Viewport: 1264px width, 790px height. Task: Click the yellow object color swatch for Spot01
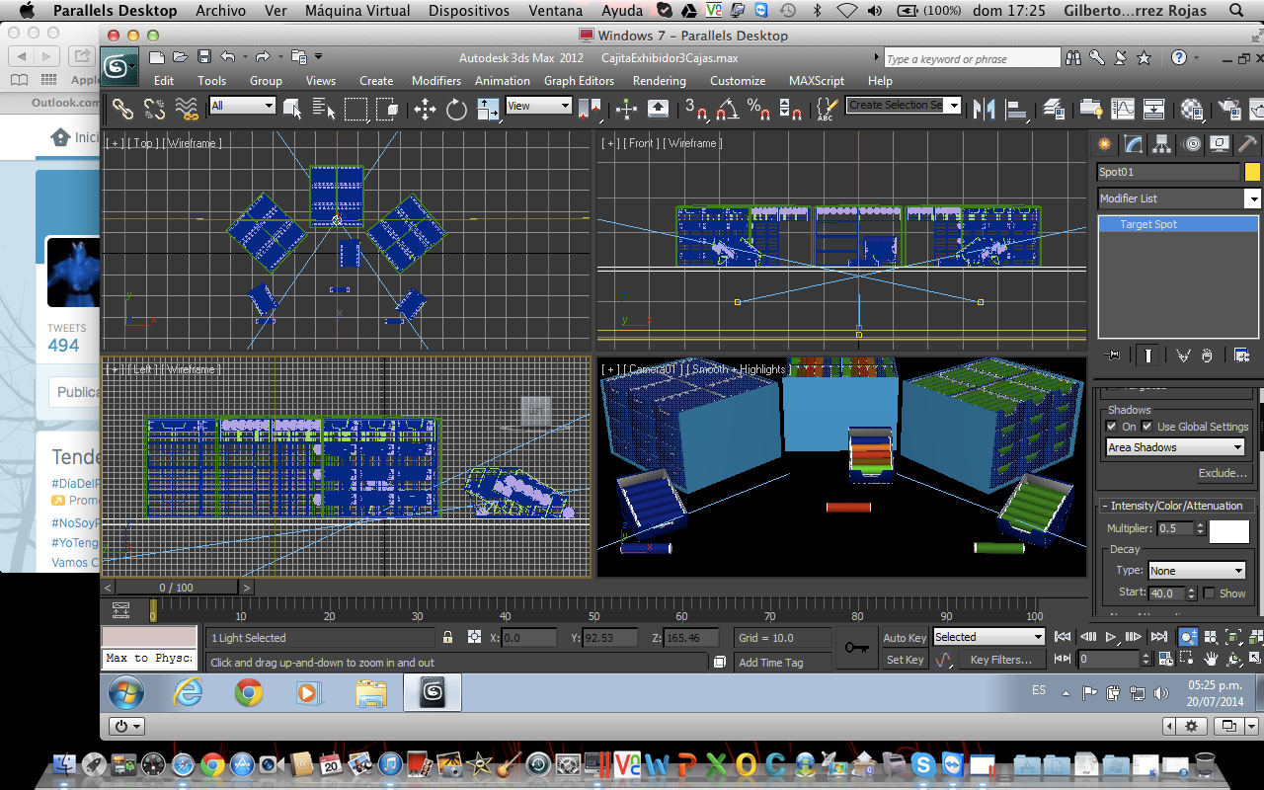[1252, 172]
